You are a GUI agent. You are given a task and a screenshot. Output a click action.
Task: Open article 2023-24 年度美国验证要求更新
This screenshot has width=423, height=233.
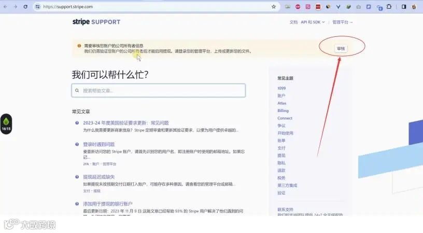126,123
